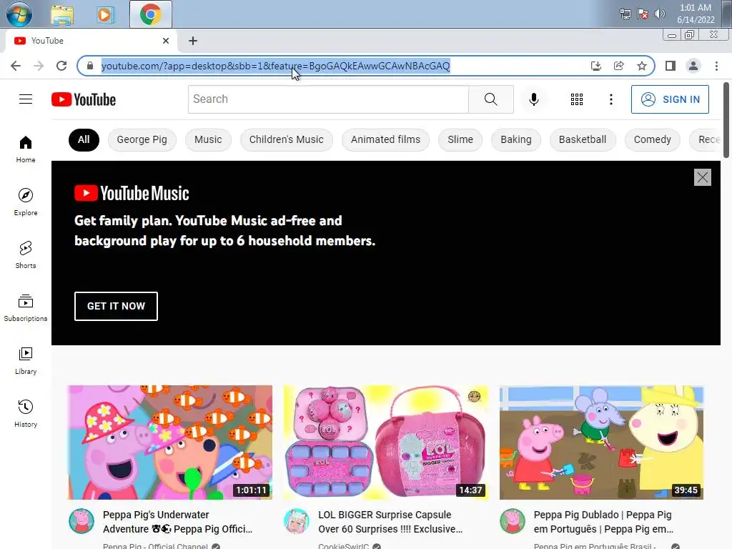Toggle the Chrome side panel icon
The image size is (732, 549).
pos(671,66)
